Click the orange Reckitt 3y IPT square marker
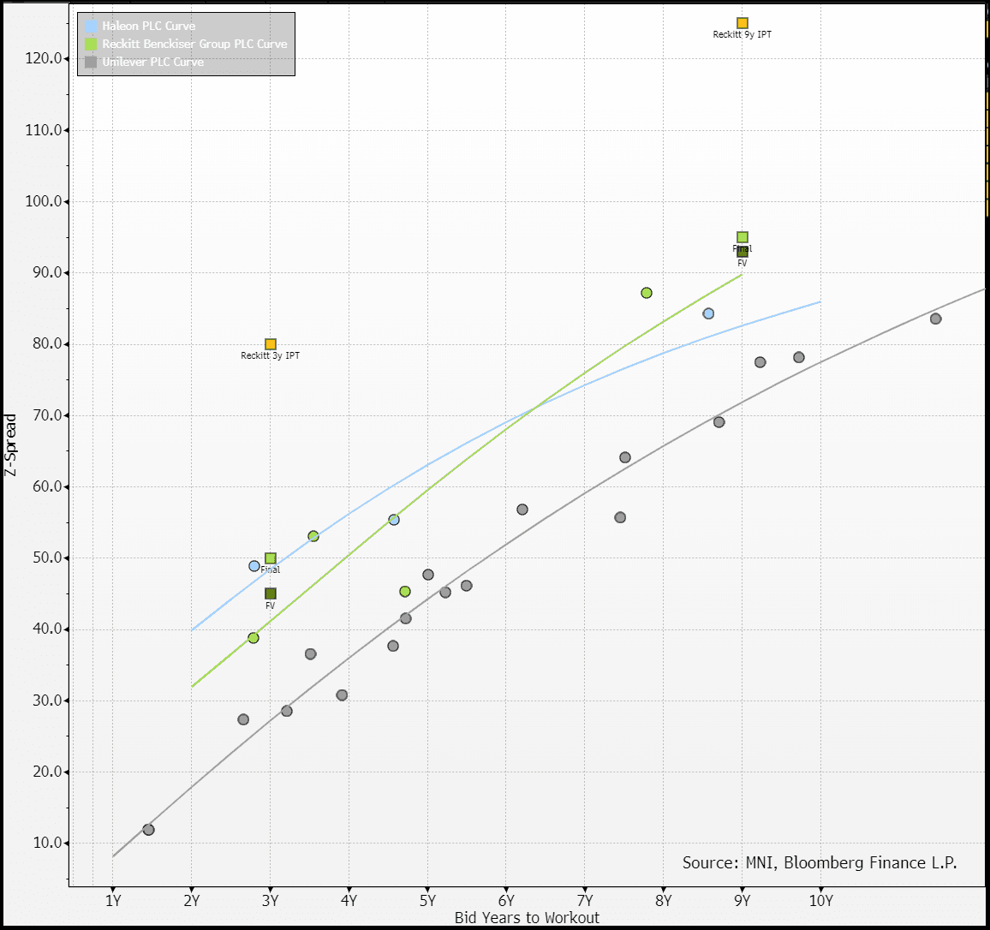Viewport: 990px width, 930px height. pos(271,344)
